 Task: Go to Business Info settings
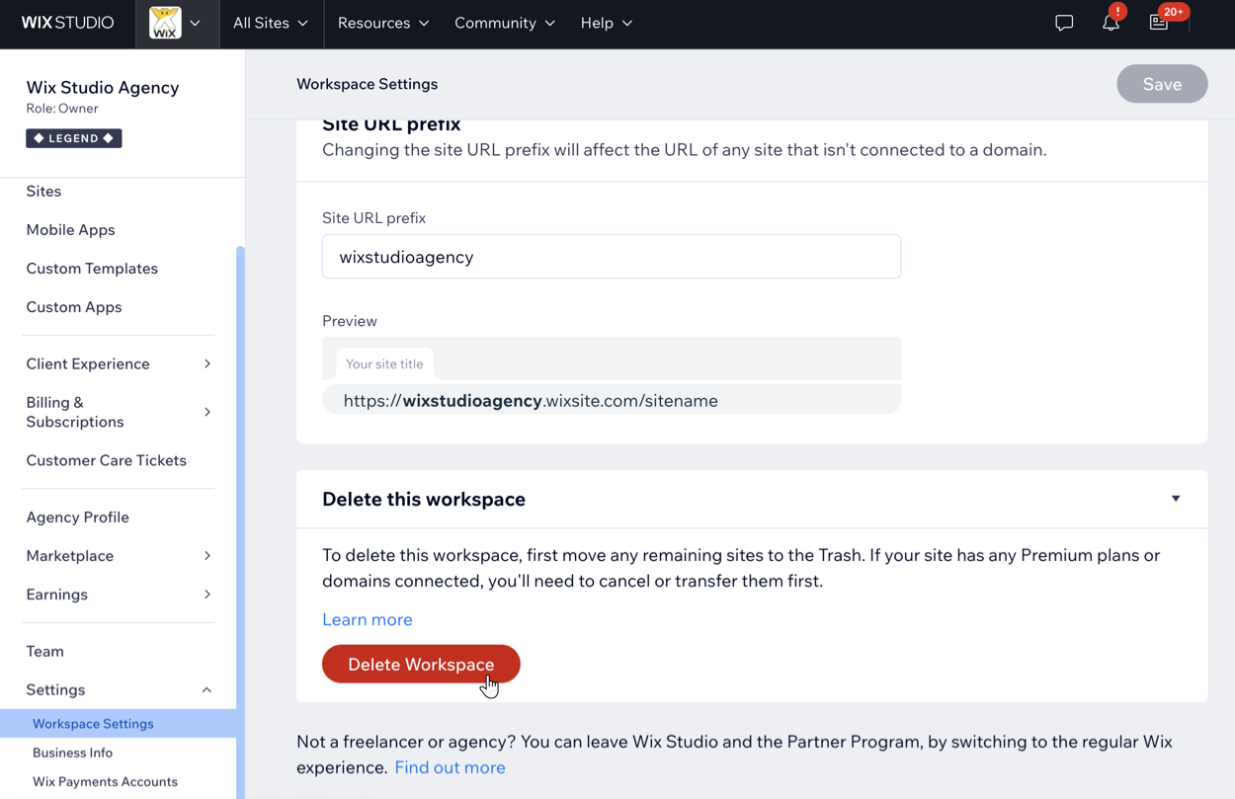tap(72, 753)
